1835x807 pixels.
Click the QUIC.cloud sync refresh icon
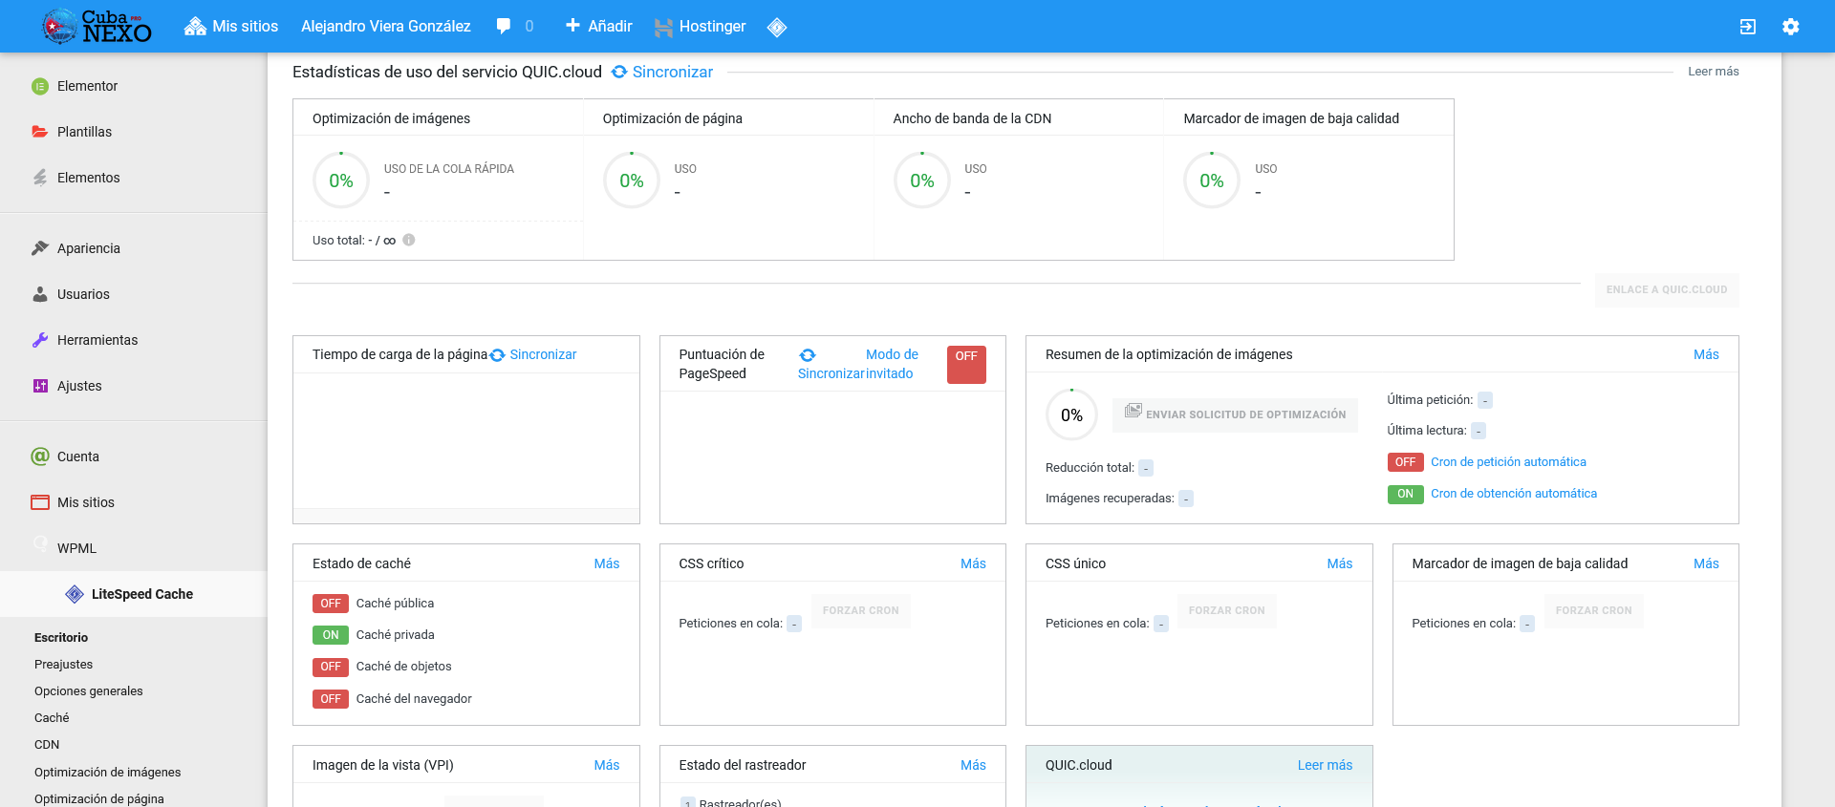619,72
